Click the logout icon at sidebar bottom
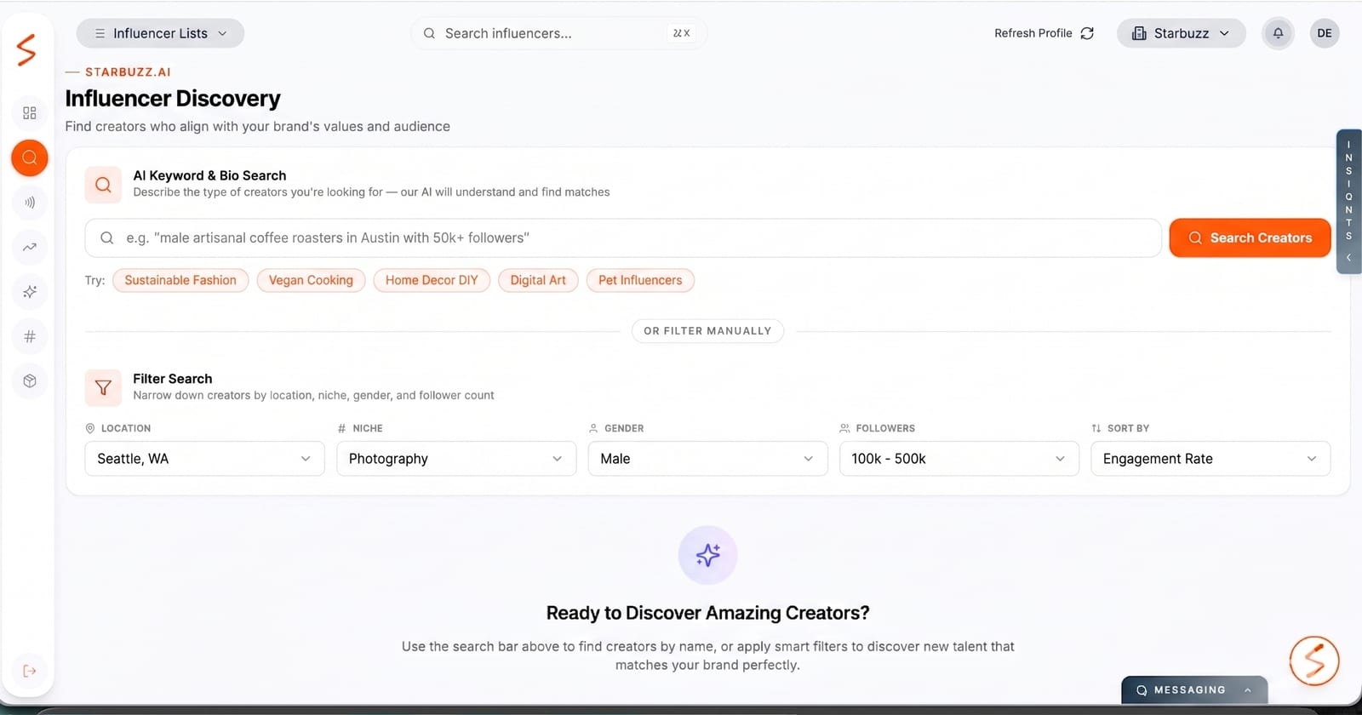1362x715 pixels. [29, 671]
